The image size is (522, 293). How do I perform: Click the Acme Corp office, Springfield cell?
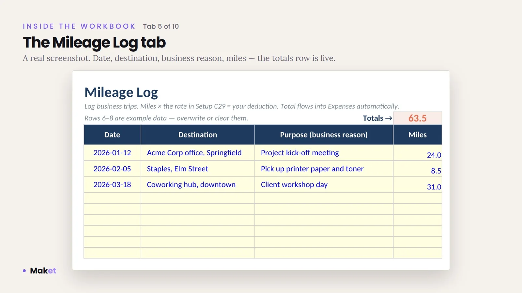[x=198, y=153]
